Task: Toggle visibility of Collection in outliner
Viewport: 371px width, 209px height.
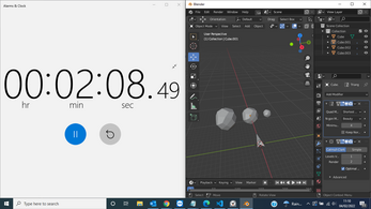Action: click(x=366, y=31)
